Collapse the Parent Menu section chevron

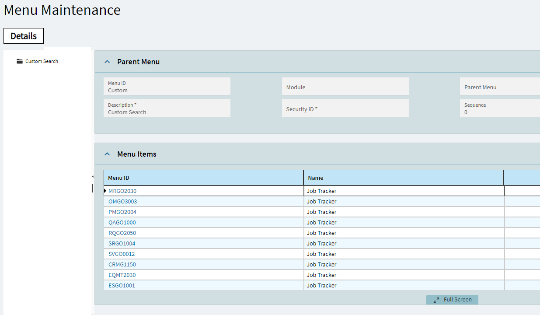coord(107,62)
